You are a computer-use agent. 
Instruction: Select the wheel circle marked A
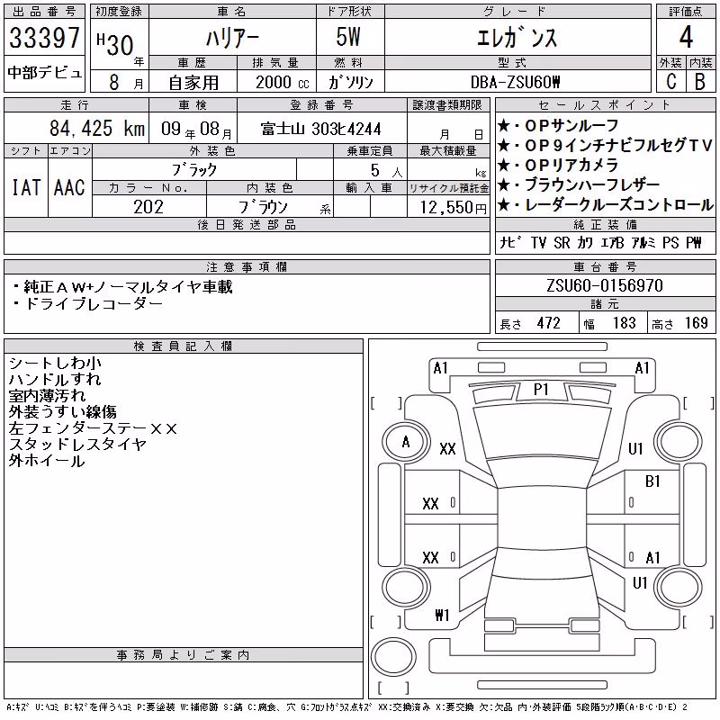point(406,443)
